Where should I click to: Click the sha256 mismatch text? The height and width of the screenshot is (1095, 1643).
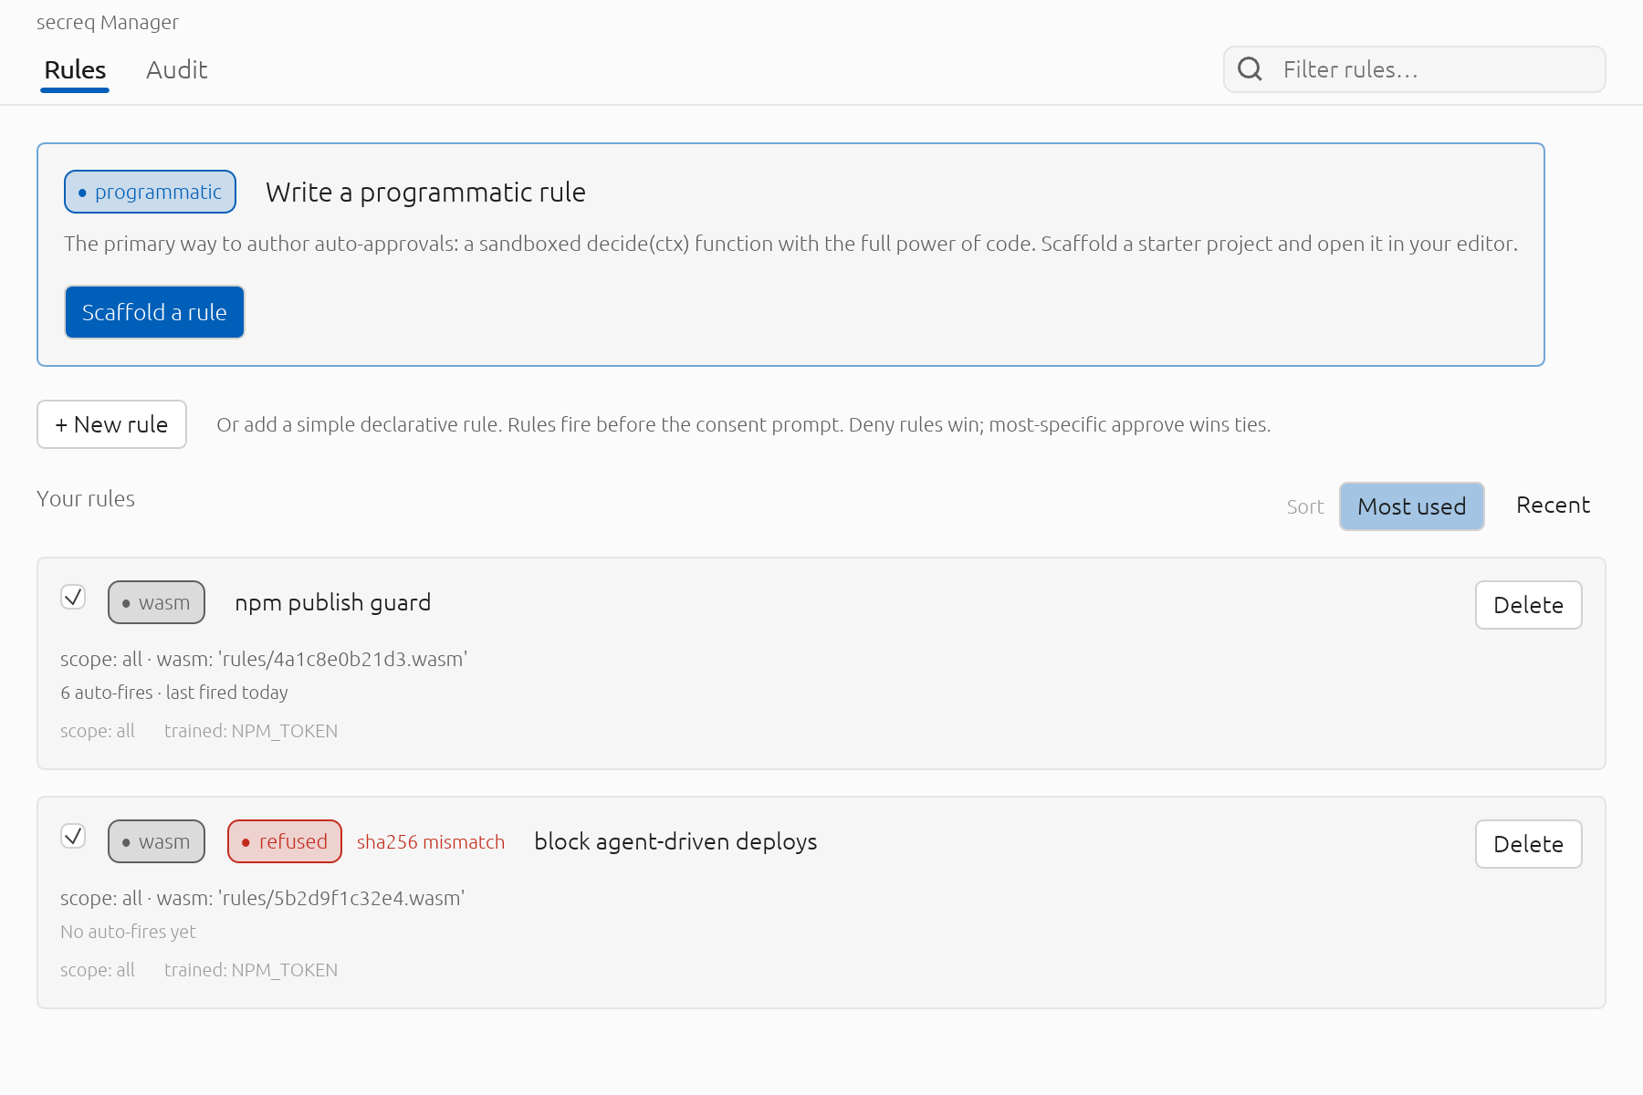click(x=431, y=842)
